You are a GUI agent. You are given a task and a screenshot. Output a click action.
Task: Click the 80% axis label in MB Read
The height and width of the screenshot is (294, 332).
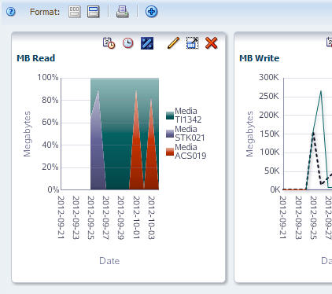pyautogui.click(x=50, y=100)
